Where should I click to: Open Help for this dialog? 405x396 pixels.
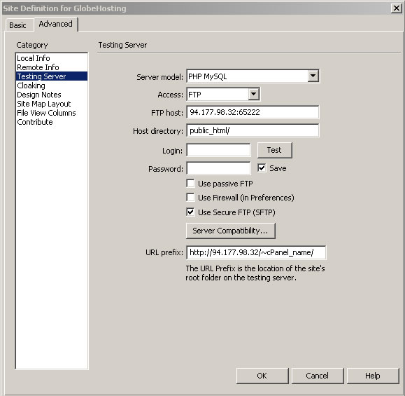[373, 376]
